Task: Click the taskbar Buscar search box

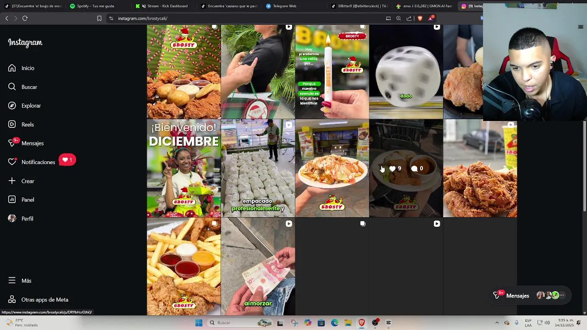Action: 239,323
